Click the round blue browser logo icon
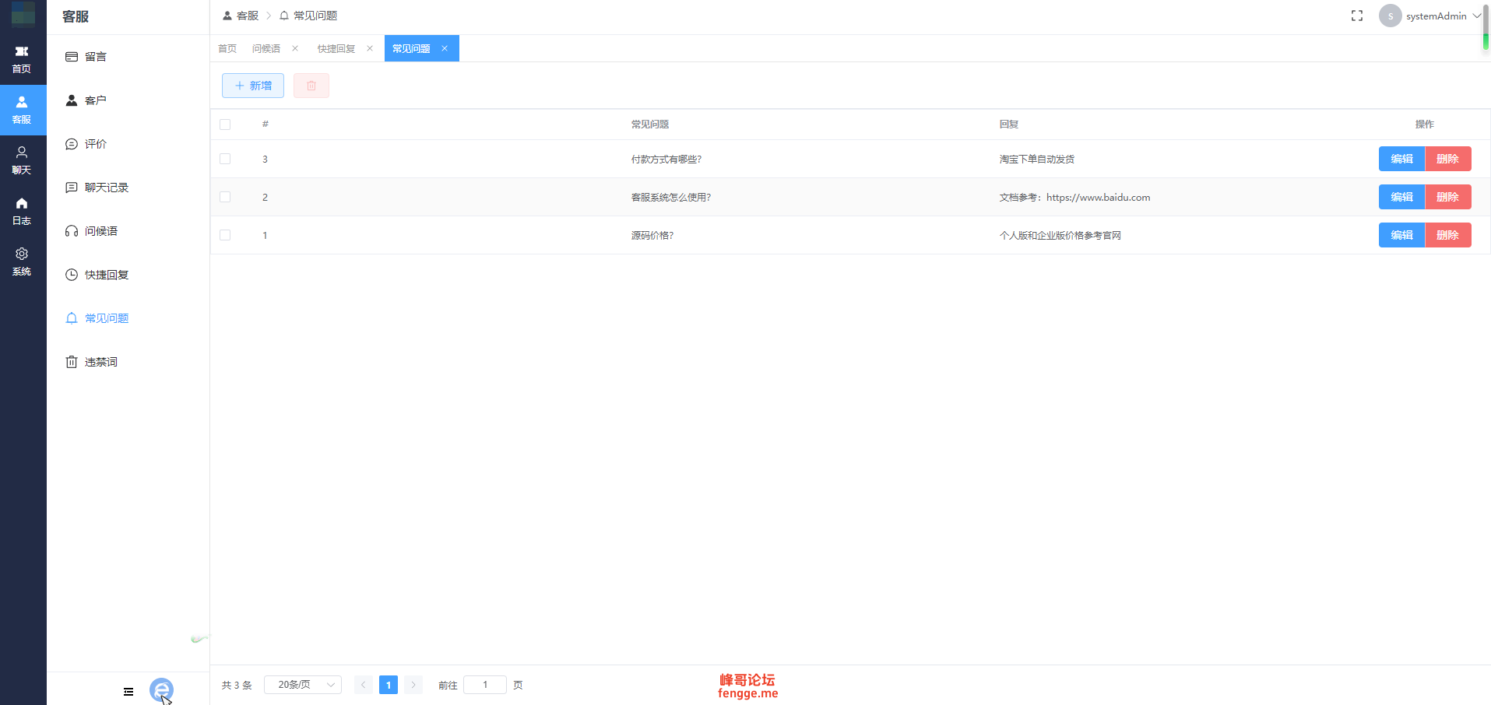 click(161, 689)
